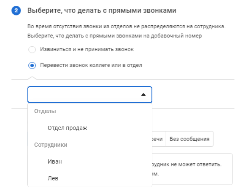Choose 'Отдел продаж' from the dropdown list

tap(90, 128)
